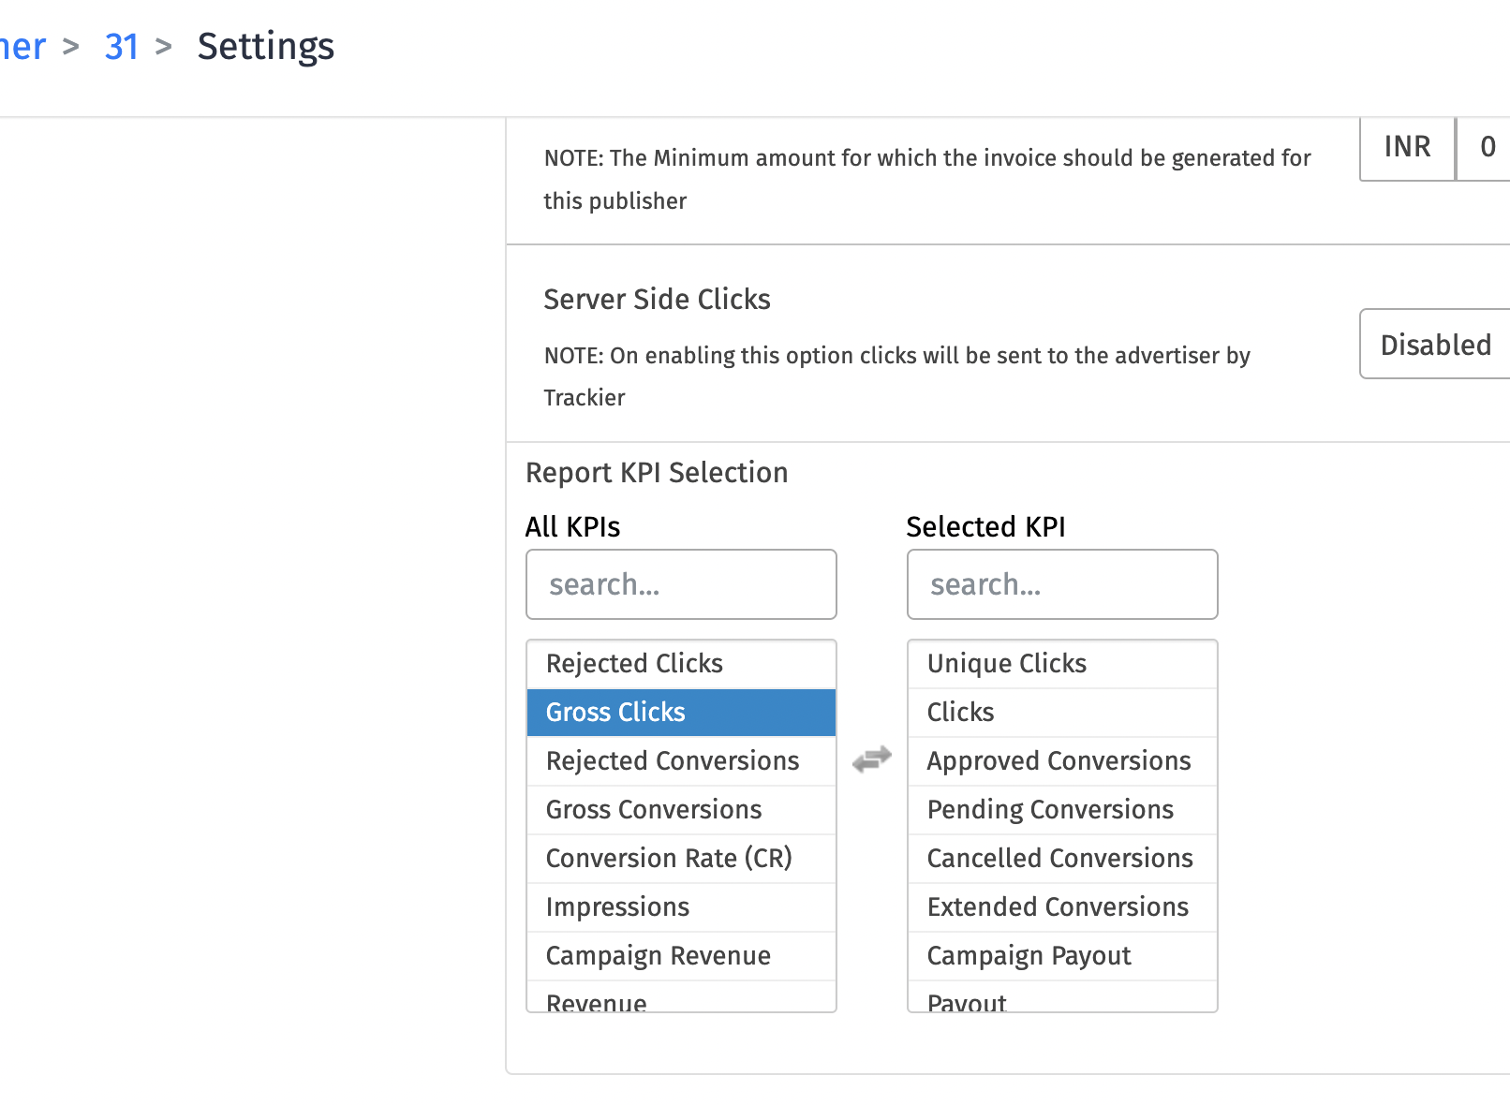This screenshot has width=1510, height=1105.
Task: Select Cancelled Conversions selected item
Action: [x=1059, y=858]
